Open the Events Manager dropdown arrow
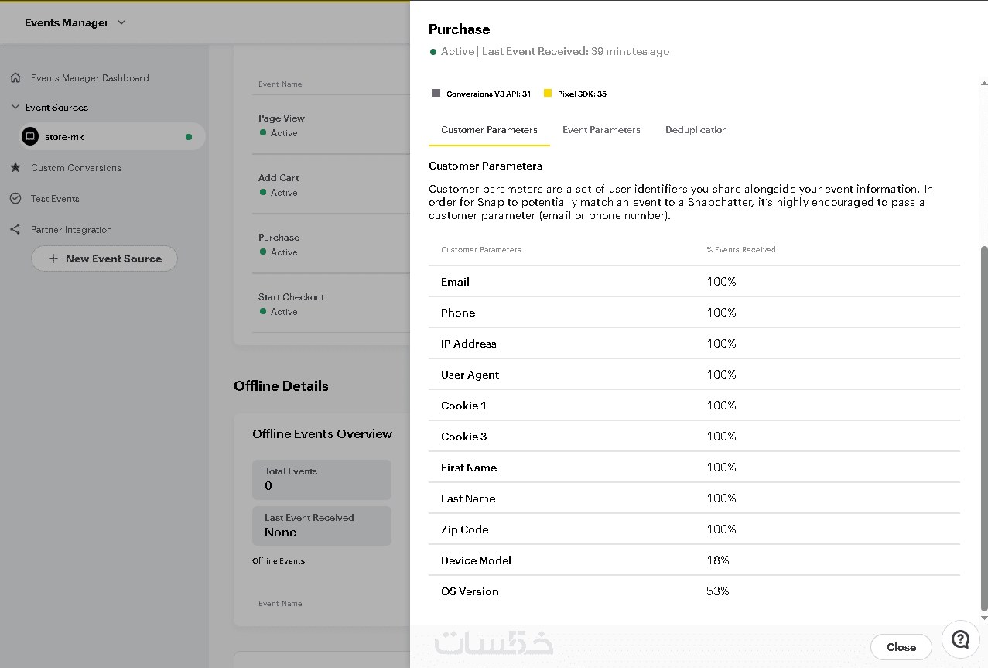Viewport: 988px width, 668px height. click(121, 22)
